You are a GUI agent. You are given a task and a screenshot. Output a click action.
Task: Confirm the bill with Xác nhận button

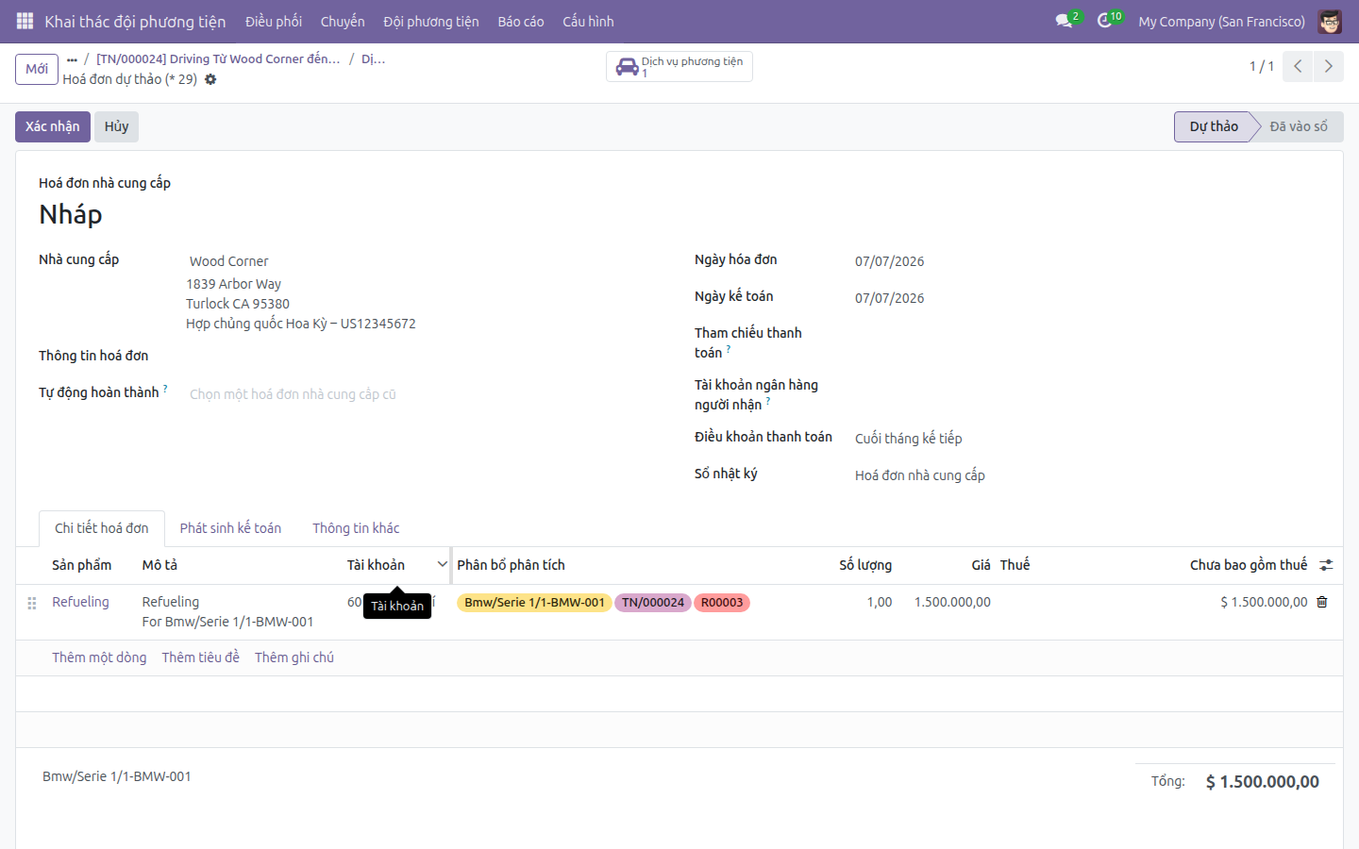pyautogui.click(x=53, y=126)
